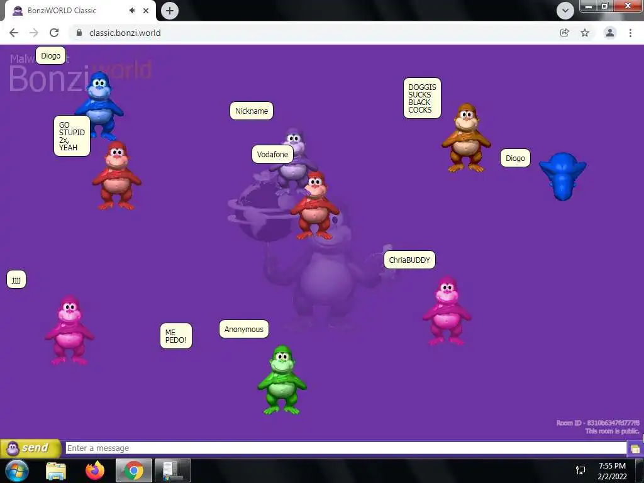Open the Chrome three-dot menu
Image resolution: width=644 pixels, height=483 pixels.
(630, 33)
